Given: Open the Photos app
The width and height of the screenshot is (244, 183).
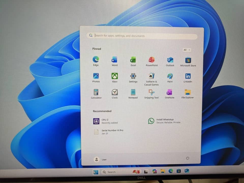Looking at the screenshot, I should pyautogui.click(x=96, y=78).
